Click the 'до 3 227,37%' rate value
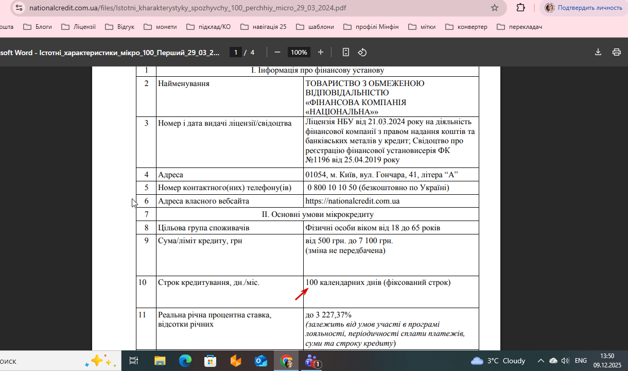The image size is (628, 371). tap(328, 315)
